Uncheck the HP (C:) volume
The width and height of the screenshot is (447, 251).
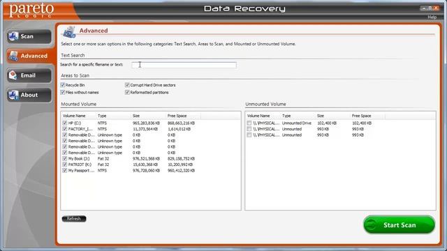[65, 123]
